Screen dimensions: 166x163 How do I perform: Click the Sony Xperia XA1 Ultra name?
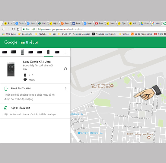coord(37,62)
